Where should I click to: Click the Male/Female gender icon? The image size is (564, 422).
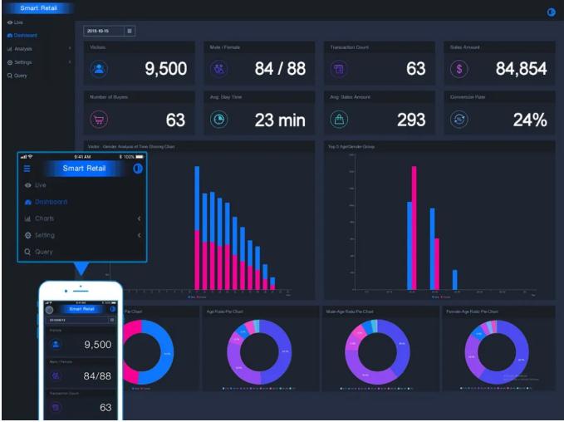pyautogui.click(x=218, y=70)
